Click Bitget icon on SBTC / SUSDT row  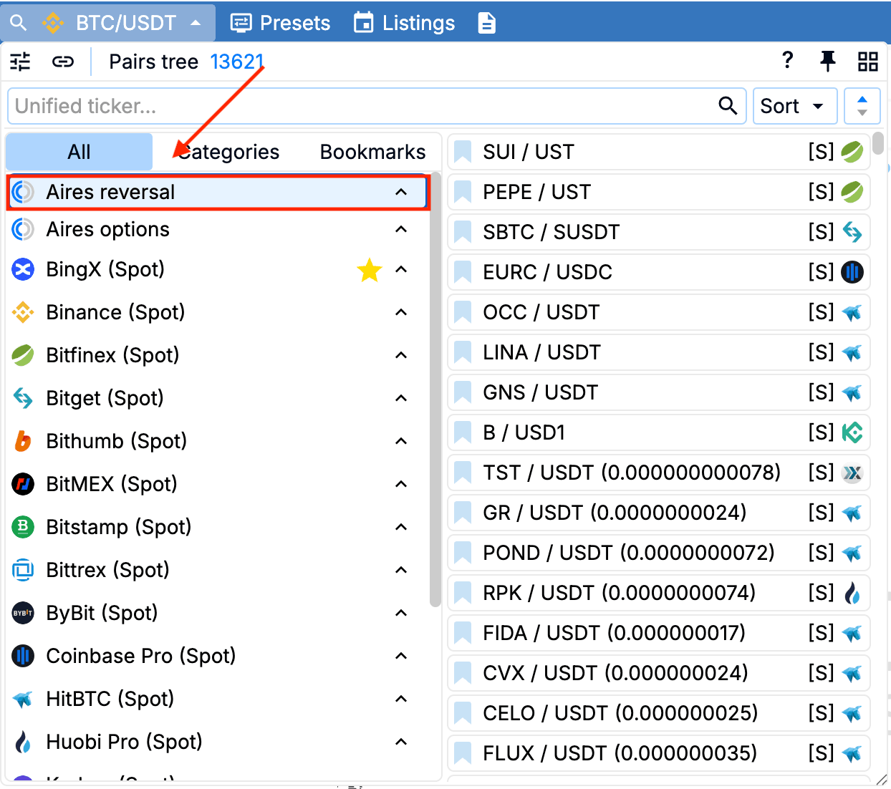click(x=852, y=232)
